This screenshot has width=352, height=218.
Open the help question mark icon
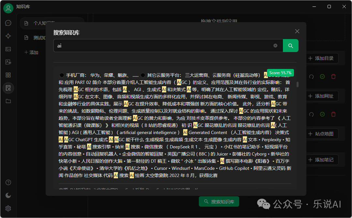[8, 183]
